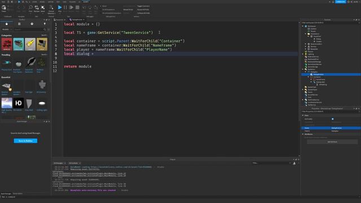Screen dimensions: 361x203
Task: Select the highlighted DialogModule in Explorer
Action: point(318,74)
